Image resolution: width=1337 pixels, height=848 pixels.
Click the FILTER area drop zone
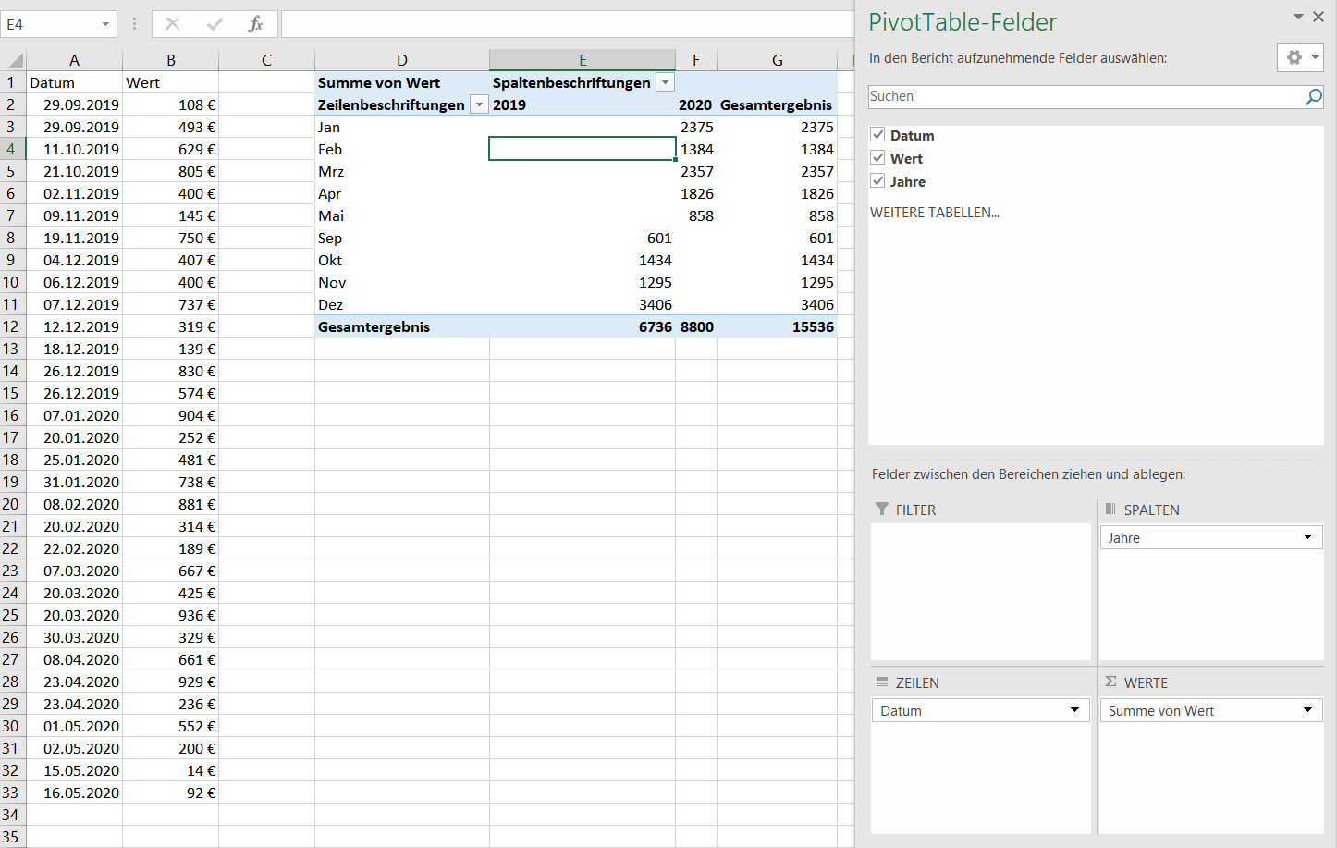(x=981, y=592)
